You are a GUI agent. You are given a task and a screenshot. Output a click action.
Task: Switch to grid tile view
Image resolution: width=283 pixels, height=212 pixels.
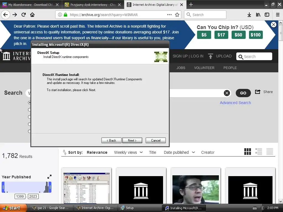point(247,152)
